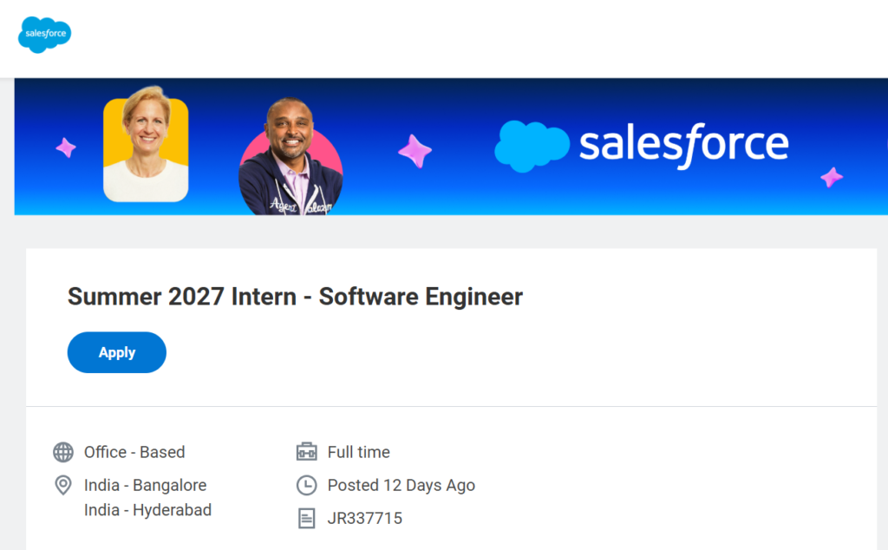The height and width of the screenshot is (550, 888).
Task: Click the location pin icon
Action: coord(62,486)
